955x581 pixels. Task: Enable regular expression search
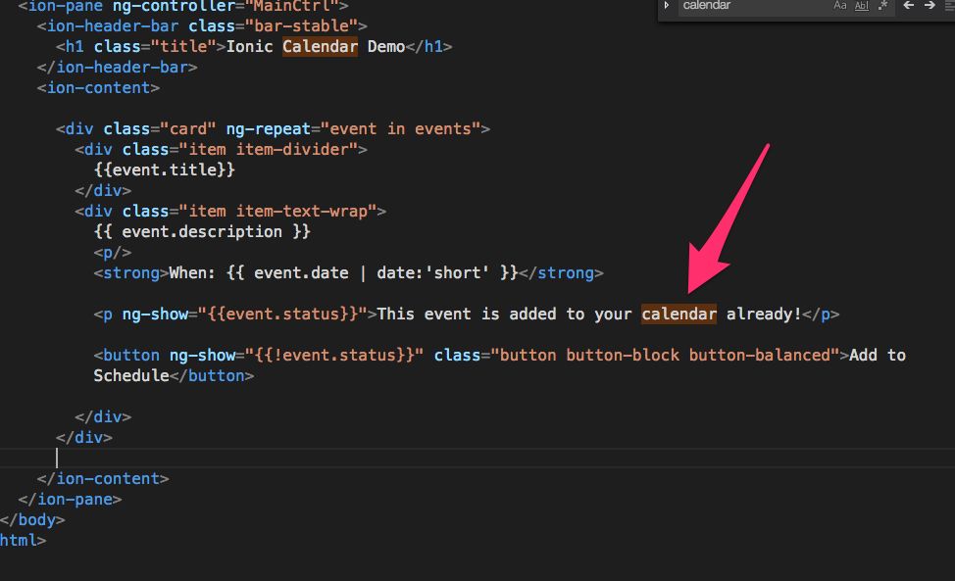click(x=882, y=6)
